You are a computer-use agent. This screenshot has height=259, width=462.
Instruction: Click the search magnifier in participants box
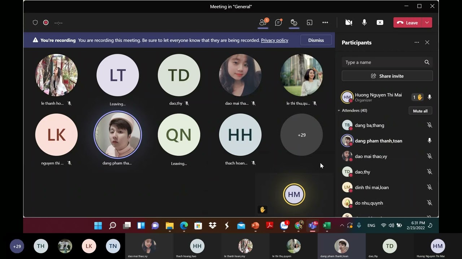click(x=427, y=62)
